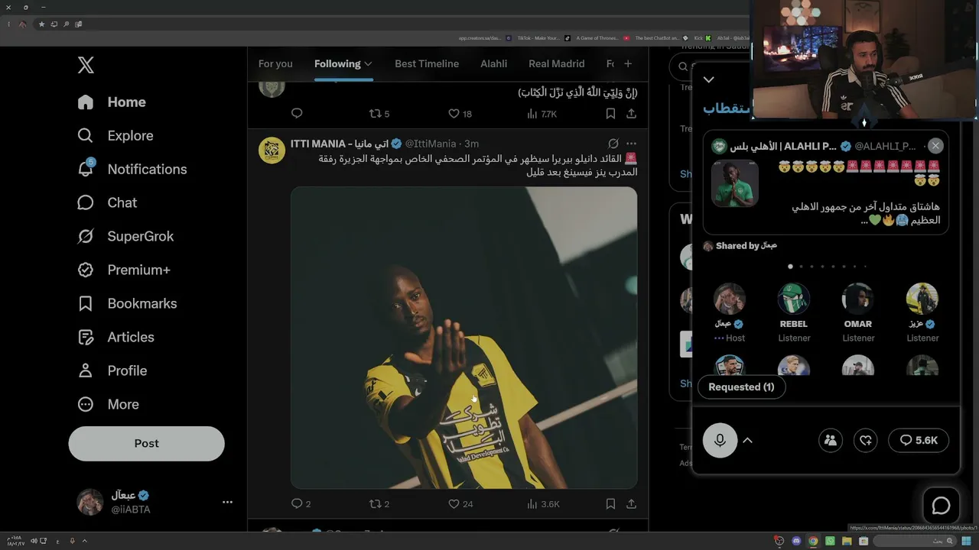
Task: Open Articles from the sidebar
Action: click(115, 337)
